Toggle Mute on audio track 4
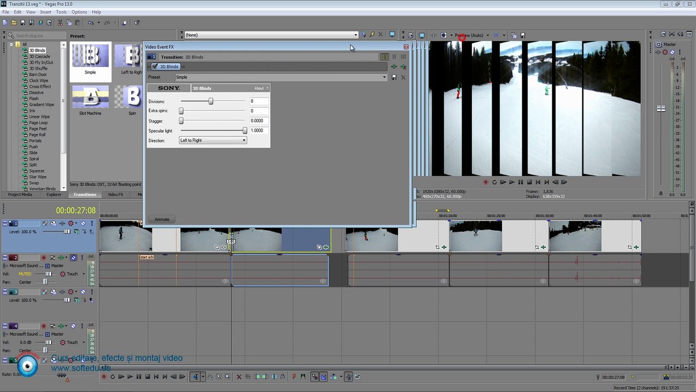 73,326
